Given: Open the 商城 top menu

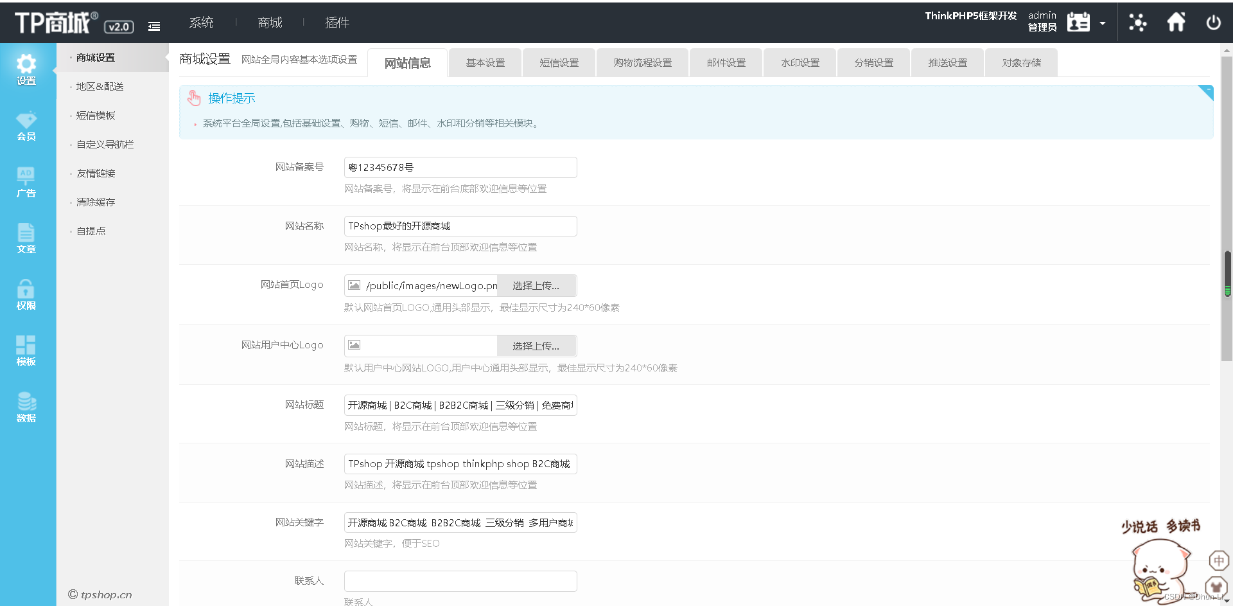Looking at the screenshot, I should coord(269,22).
